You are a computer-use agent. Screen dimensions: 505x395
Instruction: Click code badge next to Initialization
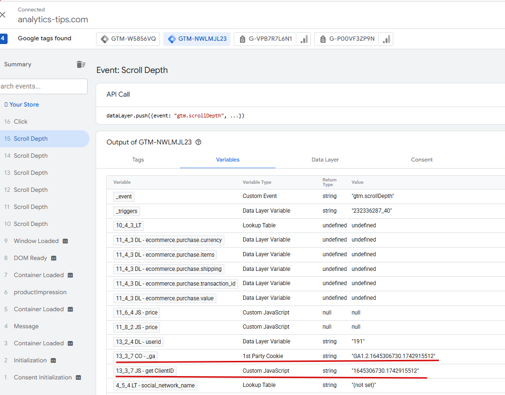click(x=53, y=360)
